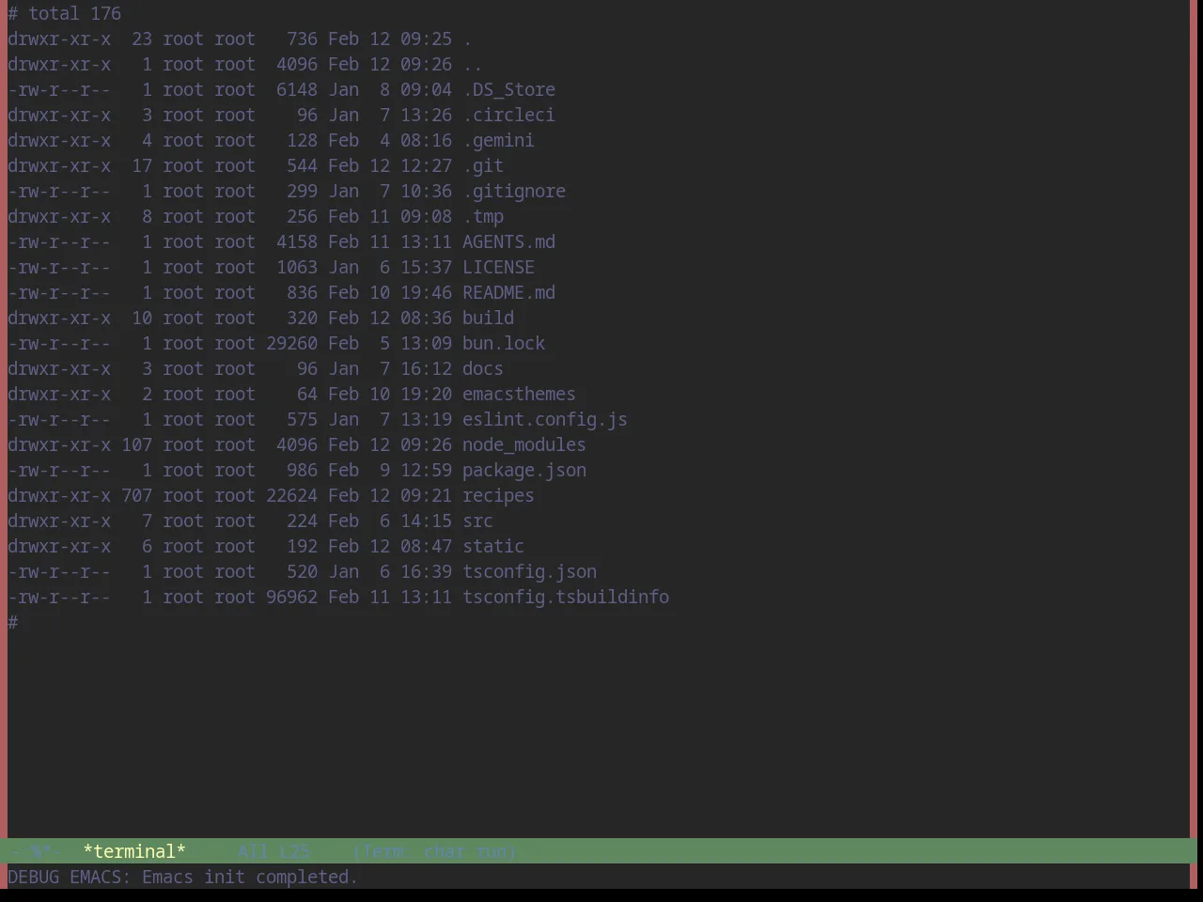
Task: Click the *terminal* buffer name in mode line
Action: [134, 851]
